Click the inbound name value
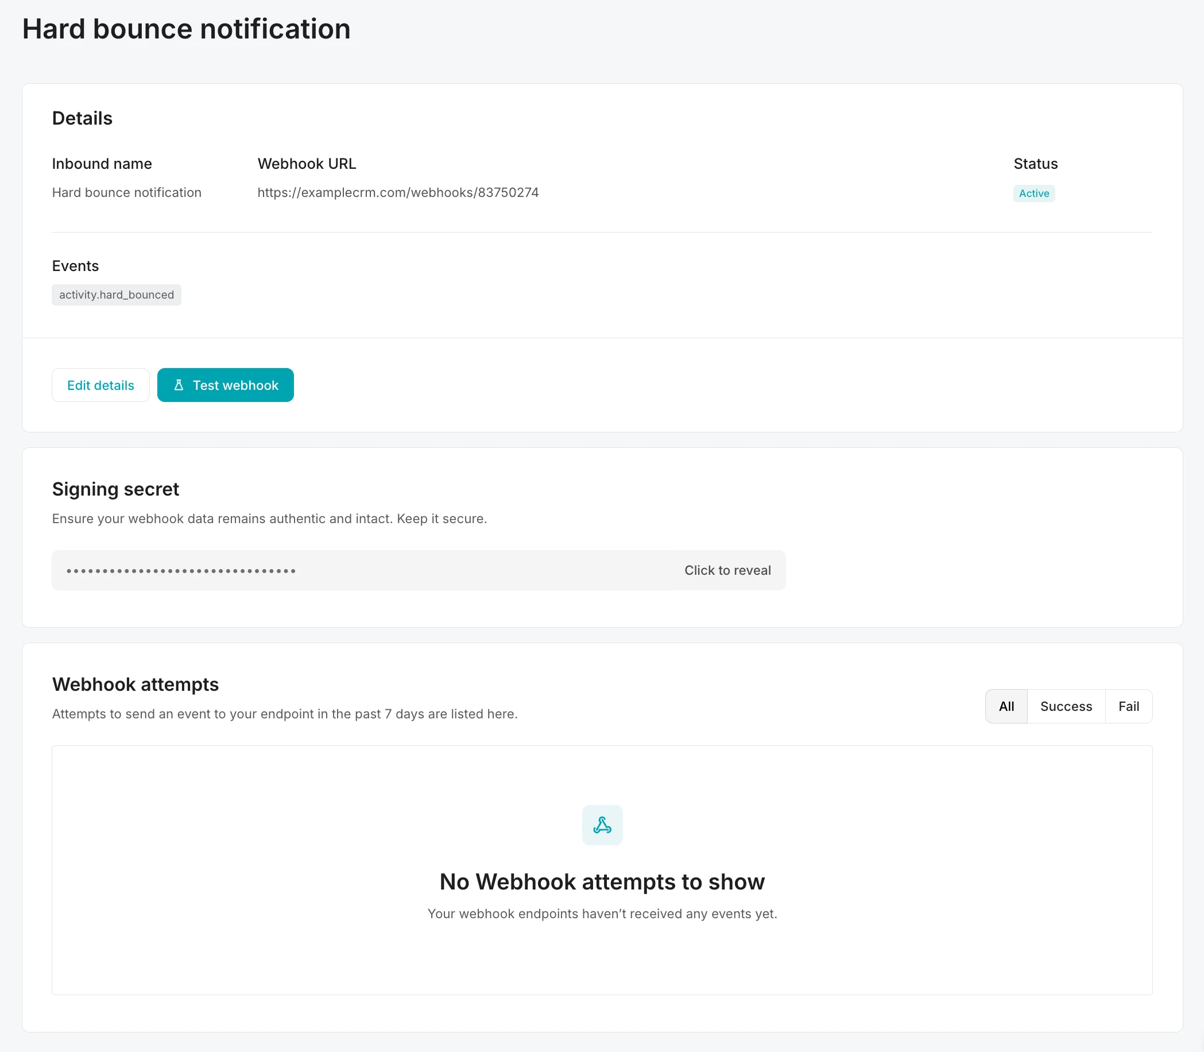Viewport: 1204px width, 1052px height. pyautogui.click(x=126, y=192)
